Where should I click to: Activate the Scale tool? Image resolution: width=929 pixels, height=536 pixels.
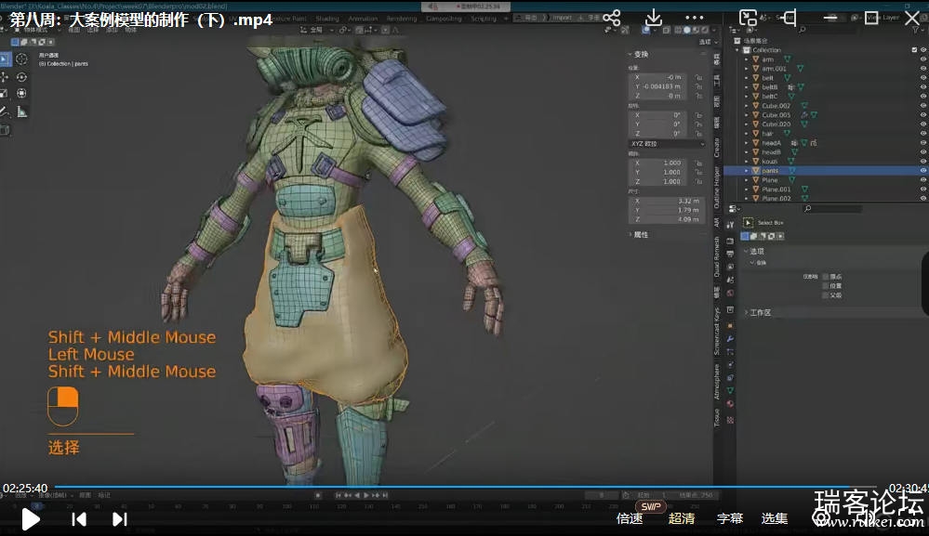pyautogui.click(x=4, y=94)
